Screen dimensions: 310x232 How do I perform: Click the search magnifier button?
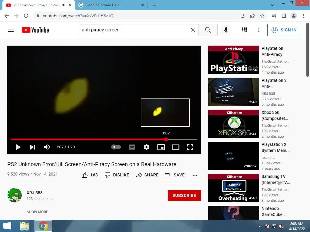click(208, 30)
